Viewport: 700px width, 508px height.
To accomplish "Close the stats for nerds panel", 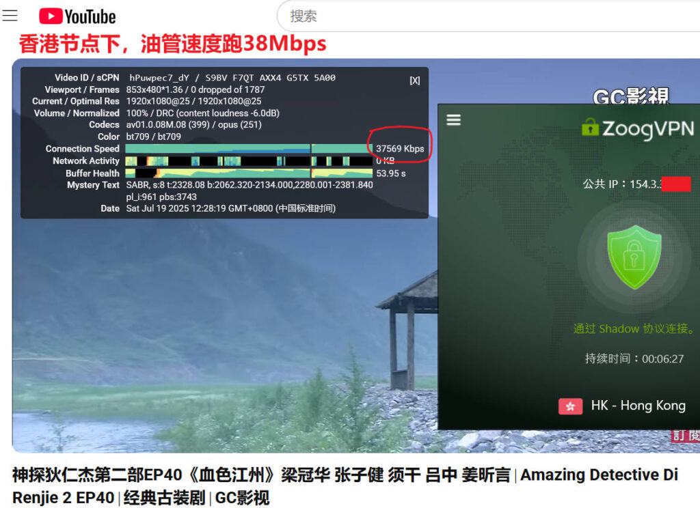I will pos(414,81).
